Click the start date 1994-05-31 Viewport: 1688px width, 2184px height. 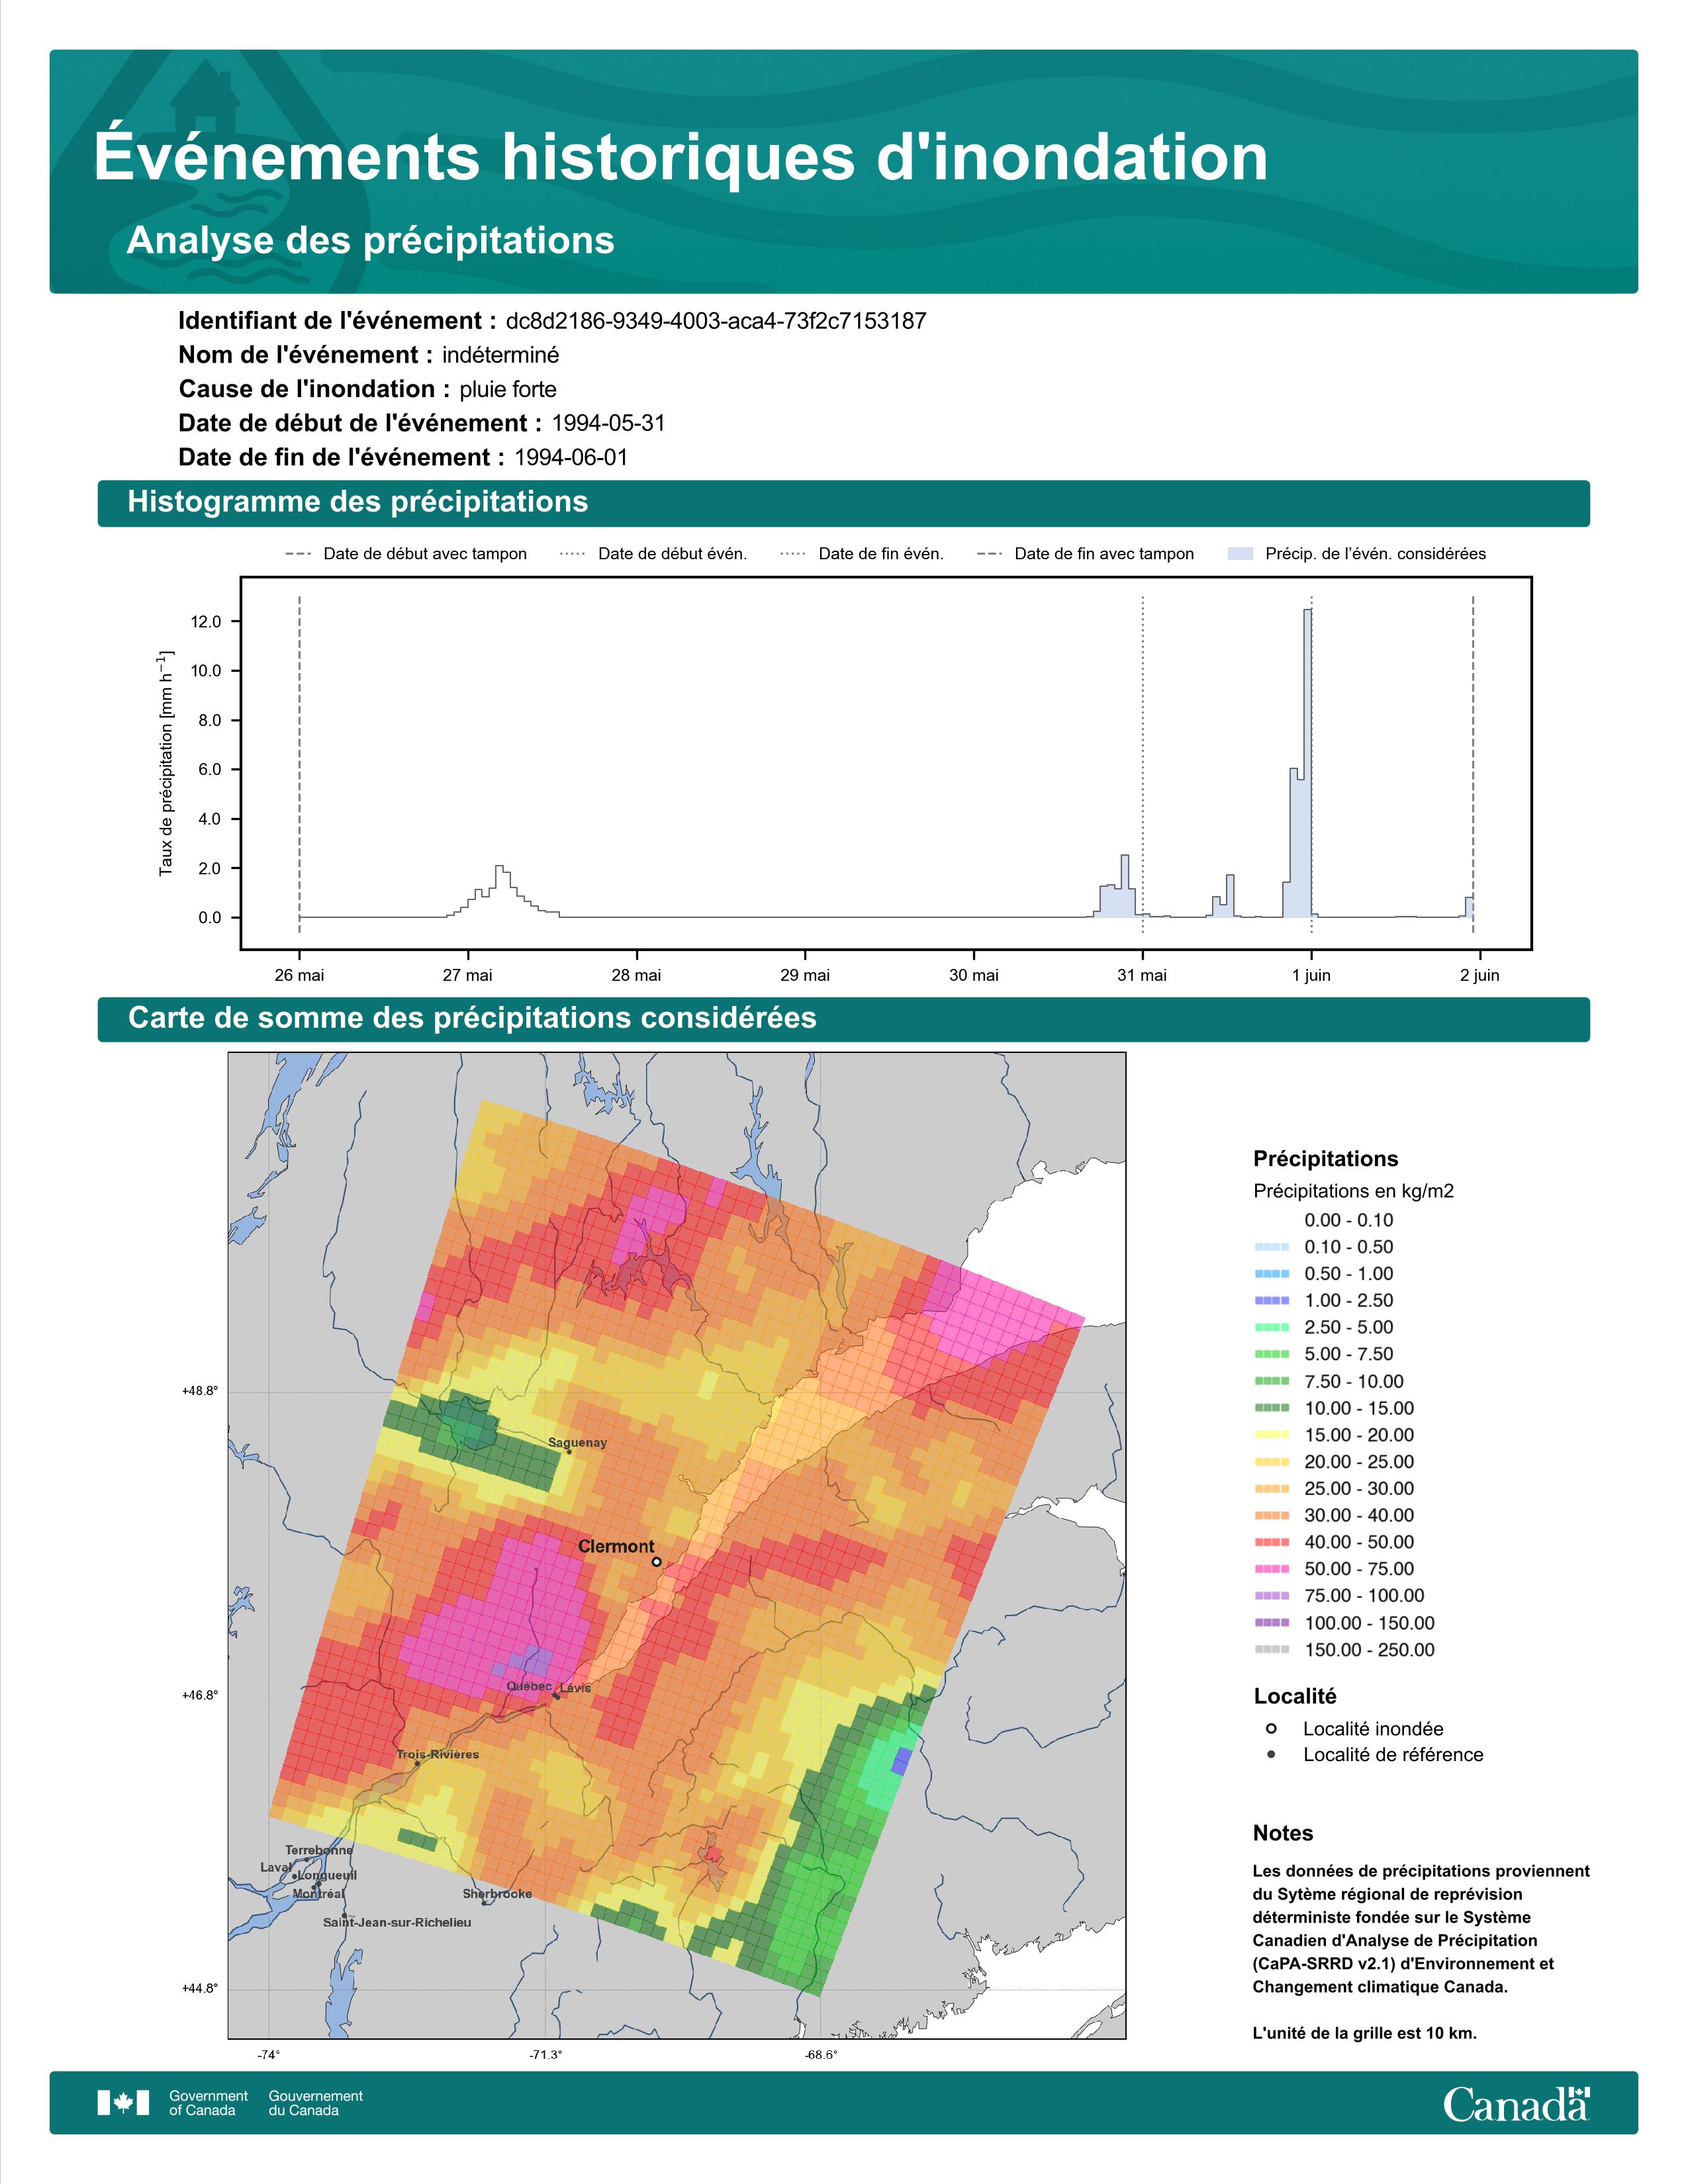(x=608, y=423)
